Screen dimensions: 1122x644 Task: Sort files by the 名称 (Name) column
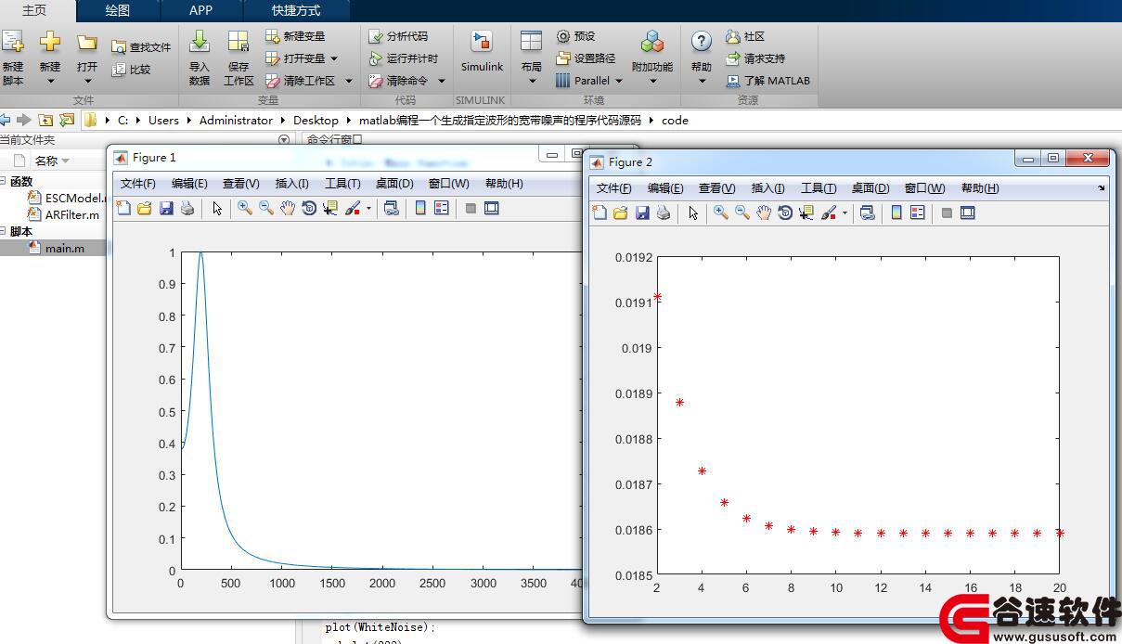click(52, 161)
